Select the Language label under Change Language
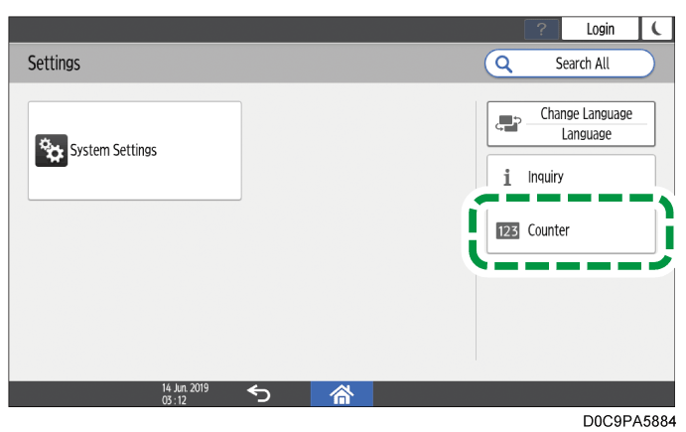The image size is (686, 432). click(586, 134)
